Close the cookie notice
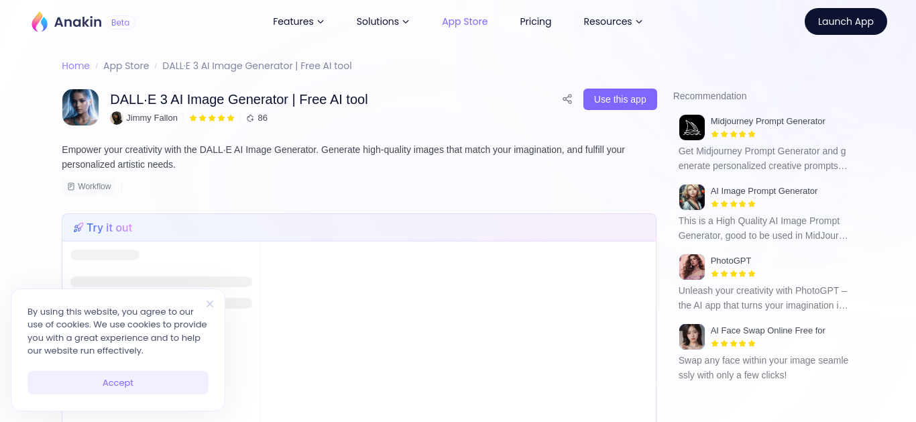Viewport: 916px width, 422px height. (210, 304)
